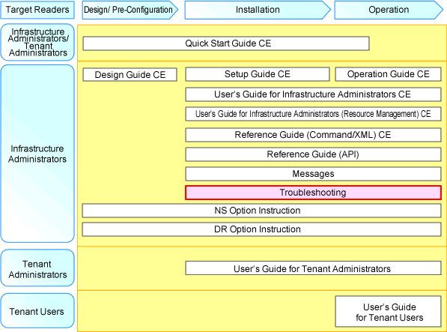Open the Messages document box
This screenshot has height=332, width=447.
click(313, 174)
